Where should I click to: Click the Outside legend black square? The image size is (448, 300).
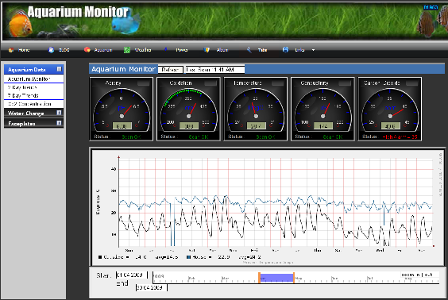[100, 257]
